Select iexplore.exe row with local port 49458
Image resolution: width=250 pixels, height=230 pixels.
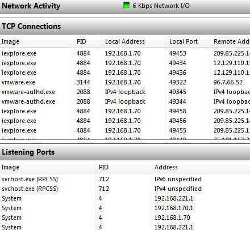[x=125, y=111]
